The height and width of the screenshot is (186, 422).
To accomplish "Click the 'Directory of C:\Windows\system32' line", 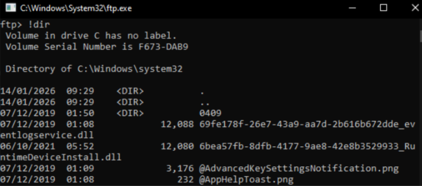I will coord(94,68).
